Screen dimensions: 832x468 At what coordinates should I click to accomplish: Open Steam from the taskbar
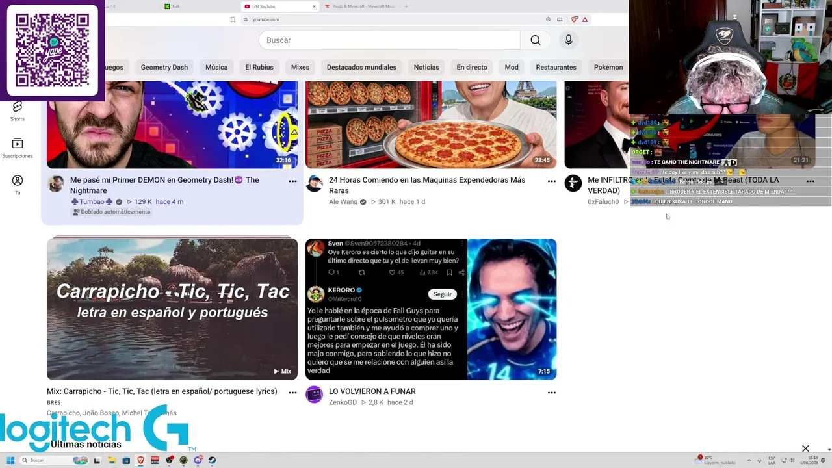coord(212,460)
